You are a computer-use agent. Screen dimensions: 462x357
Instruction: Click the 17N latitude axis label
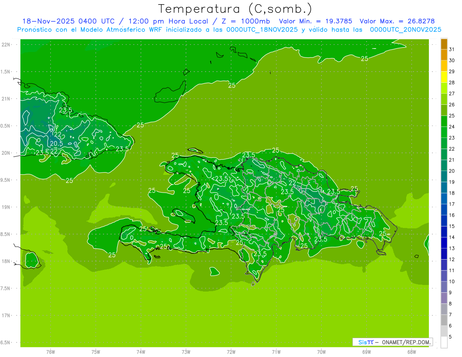pos(6,315)
